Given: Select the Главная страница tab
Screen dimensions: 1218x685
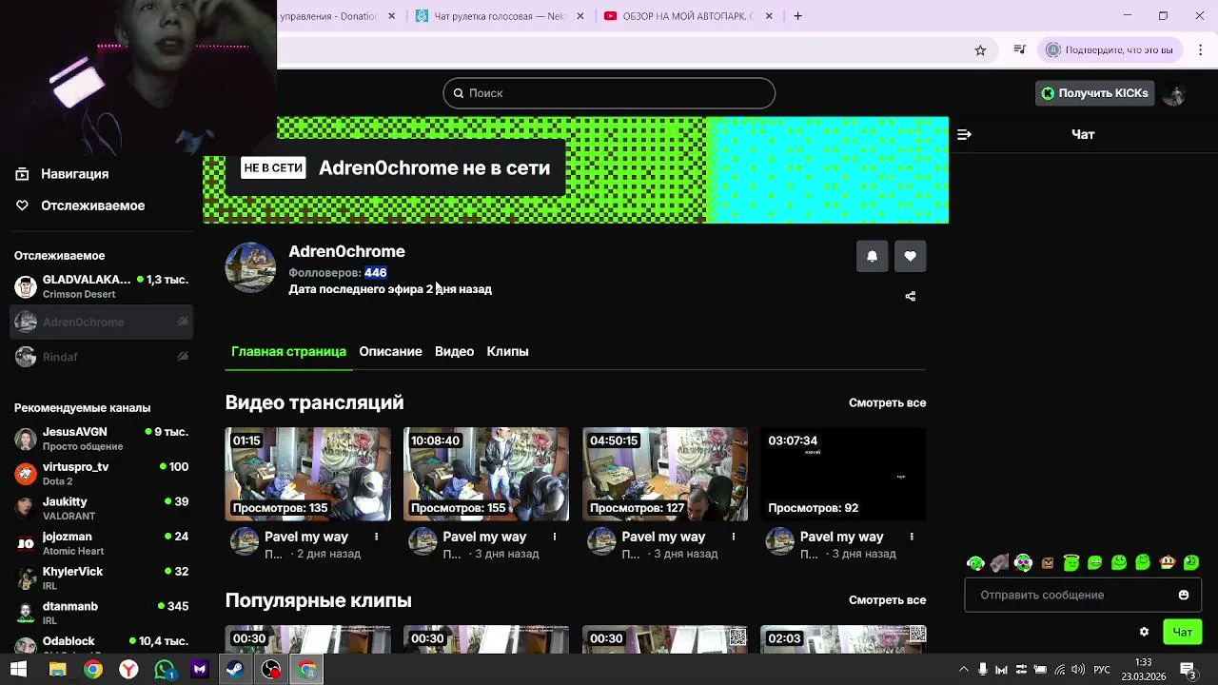Looking at the screenshot, I should (x=288, y=351).
